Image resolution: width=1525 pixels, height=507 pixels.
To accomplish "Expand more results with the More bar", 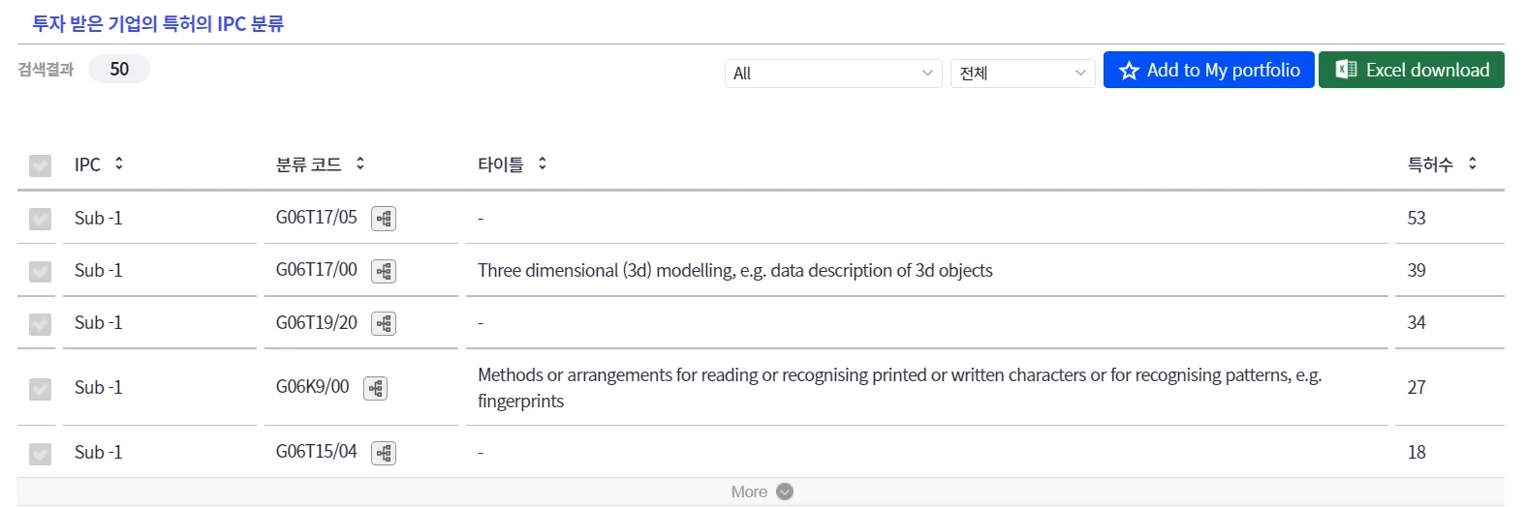I will [x=761, y=492].
